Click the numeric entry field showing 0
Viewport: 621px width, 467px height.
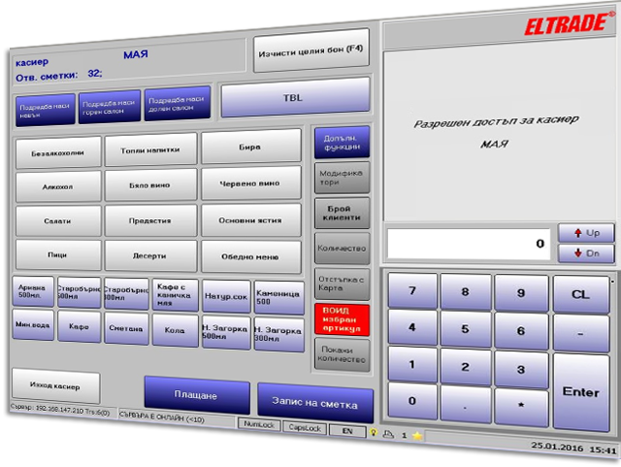tap(469, 244)
